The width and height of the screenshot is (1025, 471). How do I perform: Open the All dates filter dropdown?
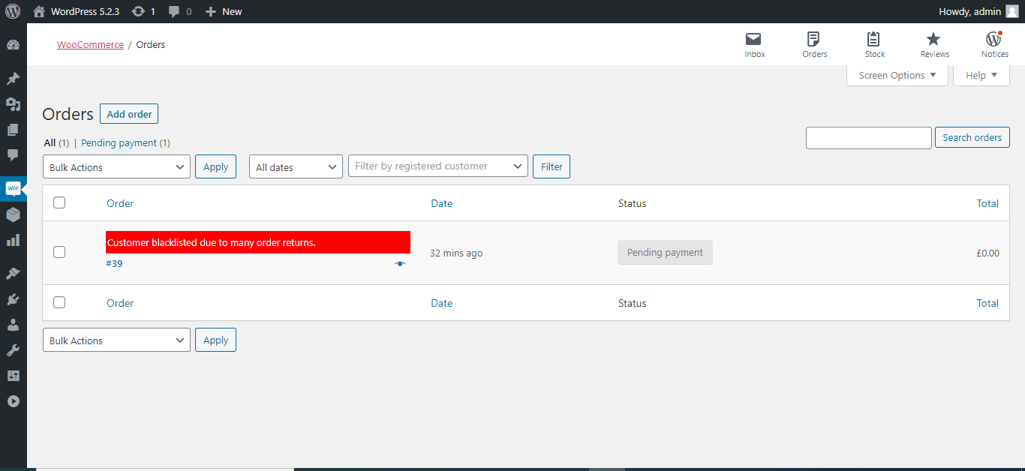(x=296, y=166)
